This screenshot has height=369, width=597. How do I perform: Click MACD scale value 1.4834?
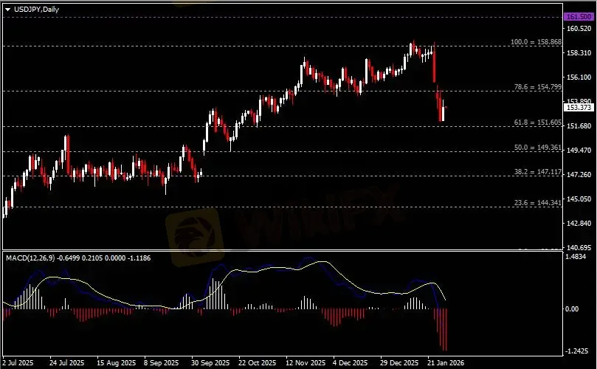[576, 257]
